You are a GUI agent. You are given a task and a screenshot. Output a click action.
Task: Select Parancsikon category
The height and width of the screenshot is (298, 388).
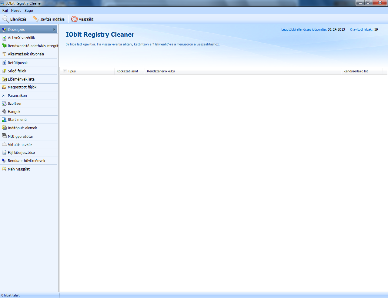point(29,95)
